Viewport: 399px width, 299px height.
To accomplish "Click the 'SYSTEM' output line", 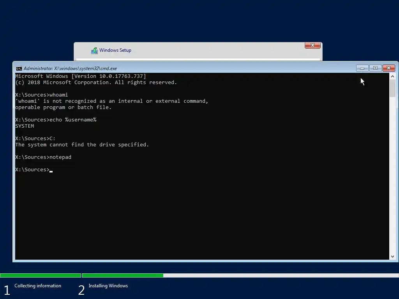I will (25, 126).
